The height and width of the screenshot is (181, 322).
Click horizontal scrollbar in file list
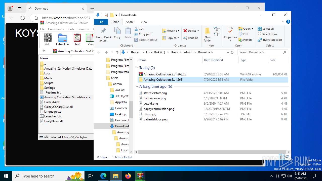[x=212, y=152]
